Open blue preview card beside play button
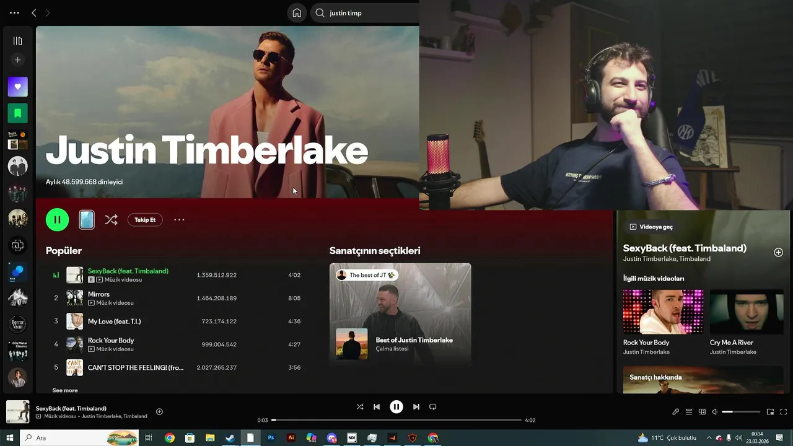This screenshot has height=446, width=793. coord(87,220)
